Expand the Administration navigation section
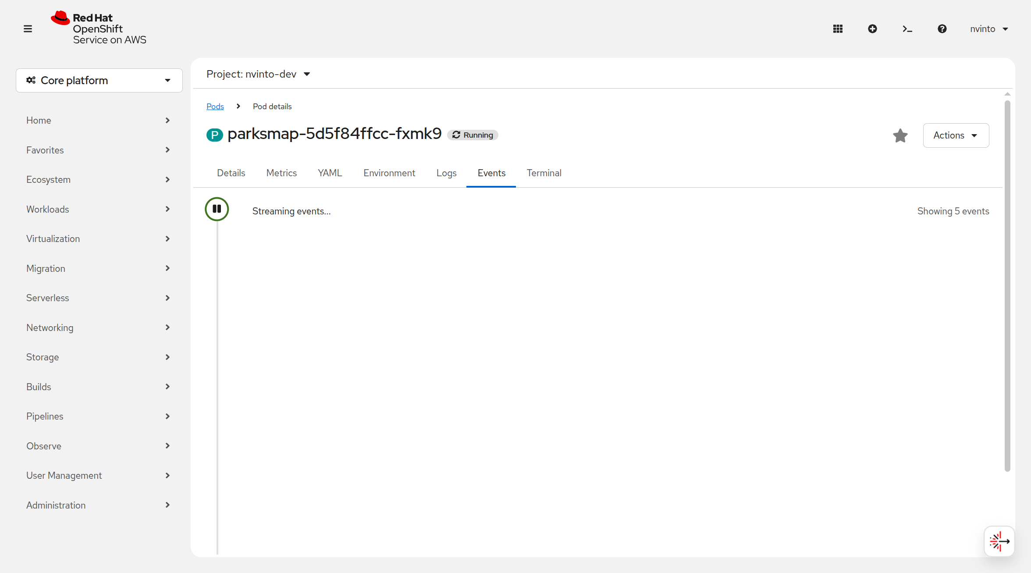Viewport: 1031px width, 573px height. click(x=98, y=505)
